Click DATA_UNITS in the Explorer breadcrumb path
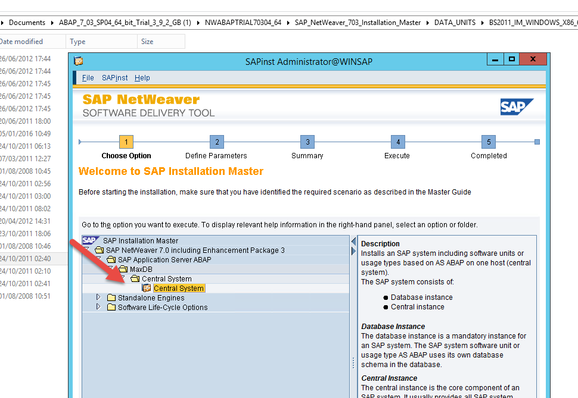The width and height of the screenshot is (578, 398). tap(455, 23)
